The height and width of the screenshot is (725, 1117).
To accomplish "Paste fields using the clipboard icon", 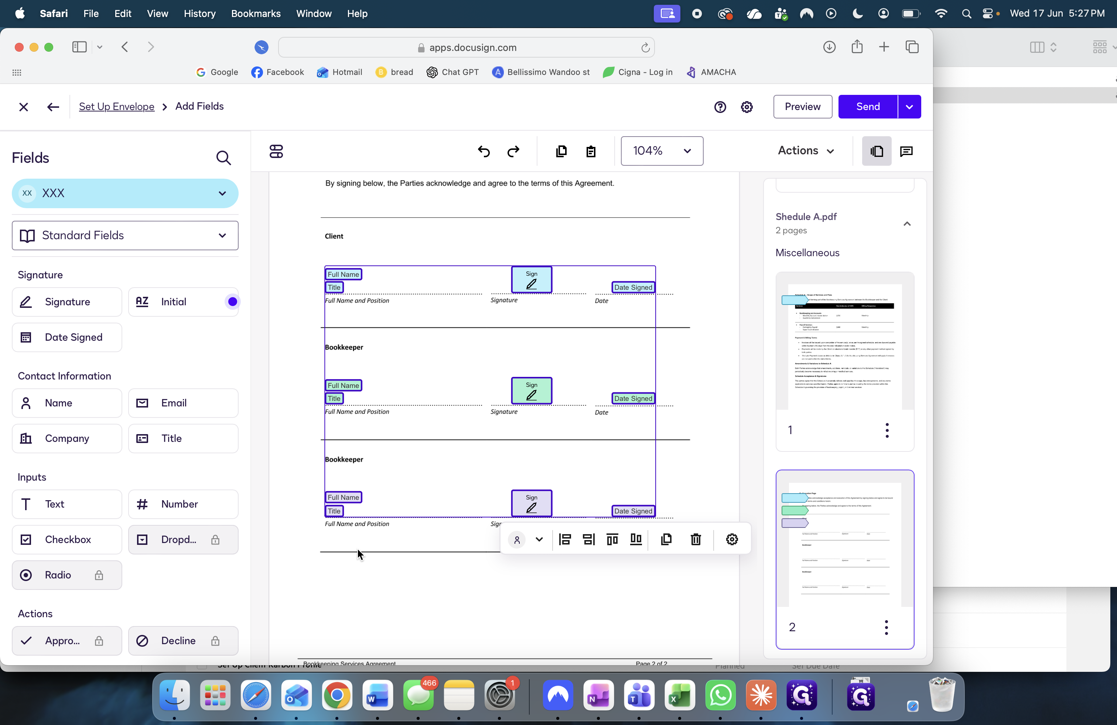I will pyautogui.click(x=591, y=151).
